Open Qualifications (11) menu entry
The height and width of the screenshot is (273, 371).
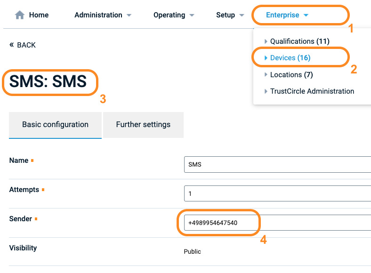[x=299, y=41]
